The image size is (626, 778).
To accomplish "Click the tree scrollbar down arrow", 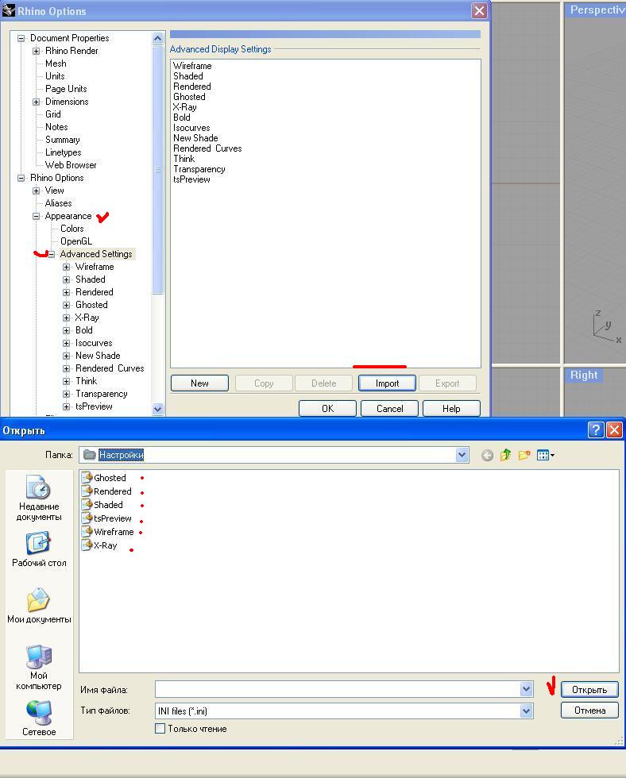I will [157, 410].
